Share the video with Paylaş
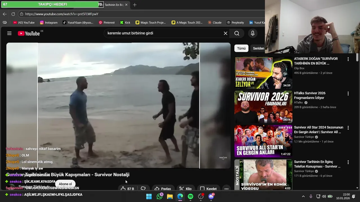Screen dimensions: 360x202 click(x=163, y=189)
